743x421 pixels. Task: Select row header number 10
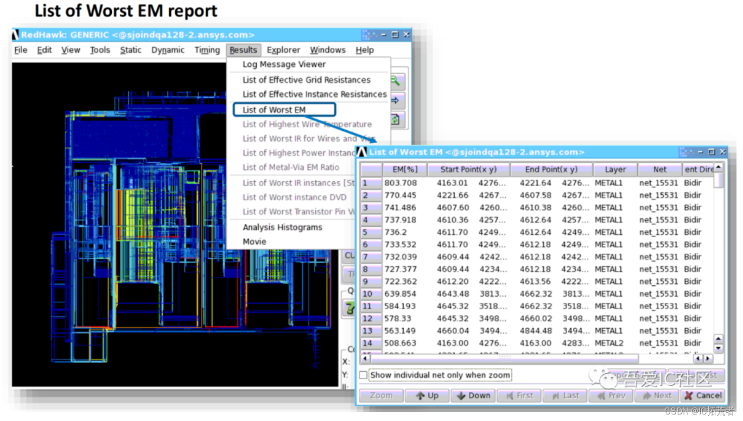371,294
